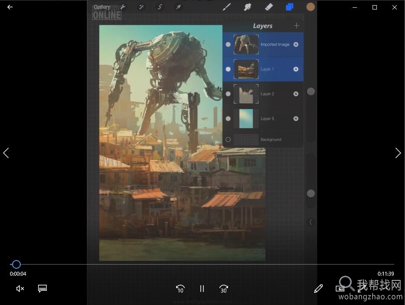Viewport: 405px width, 305px height.
Task: Select the S-shaped Selection tool
Action: click(x=160, y=7)
